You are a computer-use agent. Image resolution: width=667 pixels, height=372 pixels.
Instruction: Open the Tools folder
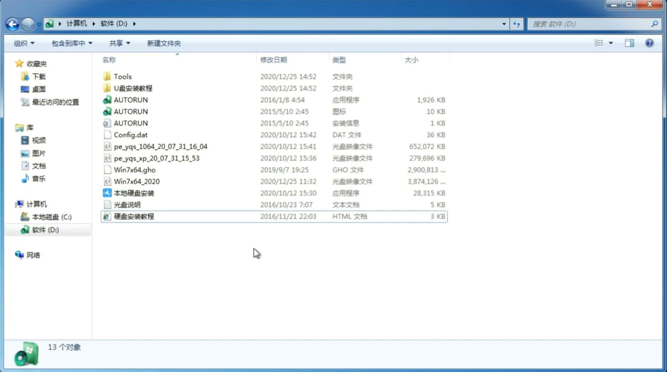pos(122,76)
